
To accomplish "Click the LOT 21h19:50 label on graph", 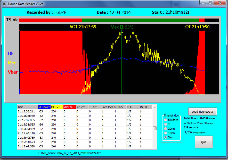I will (197, 27).
